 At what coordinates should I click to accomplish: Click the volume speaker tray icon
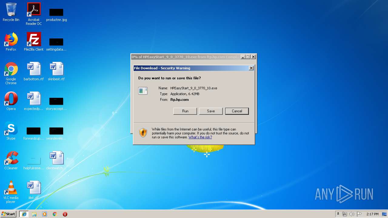click(352, 214)
